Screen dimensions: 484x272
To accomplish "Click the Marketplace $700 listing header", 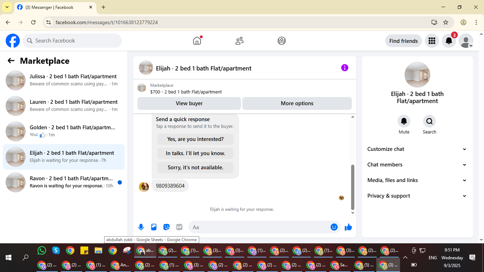I will [244, 88].
